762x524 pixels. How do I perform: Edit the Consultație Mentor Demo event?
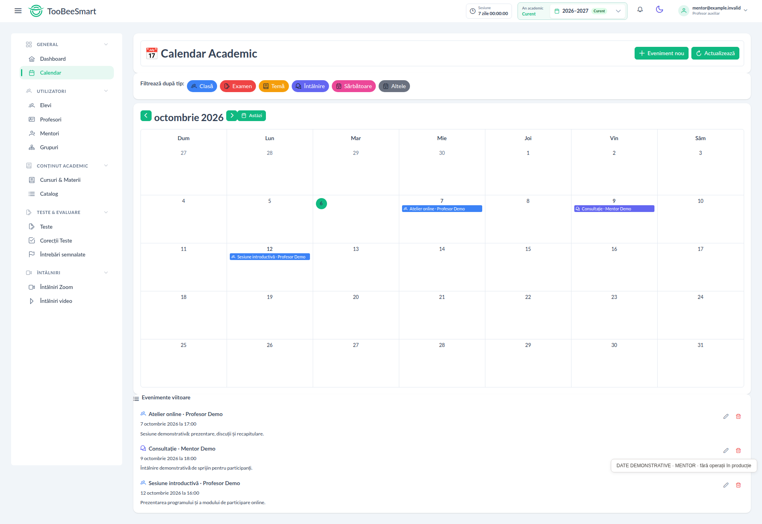[x=726, y=451]
